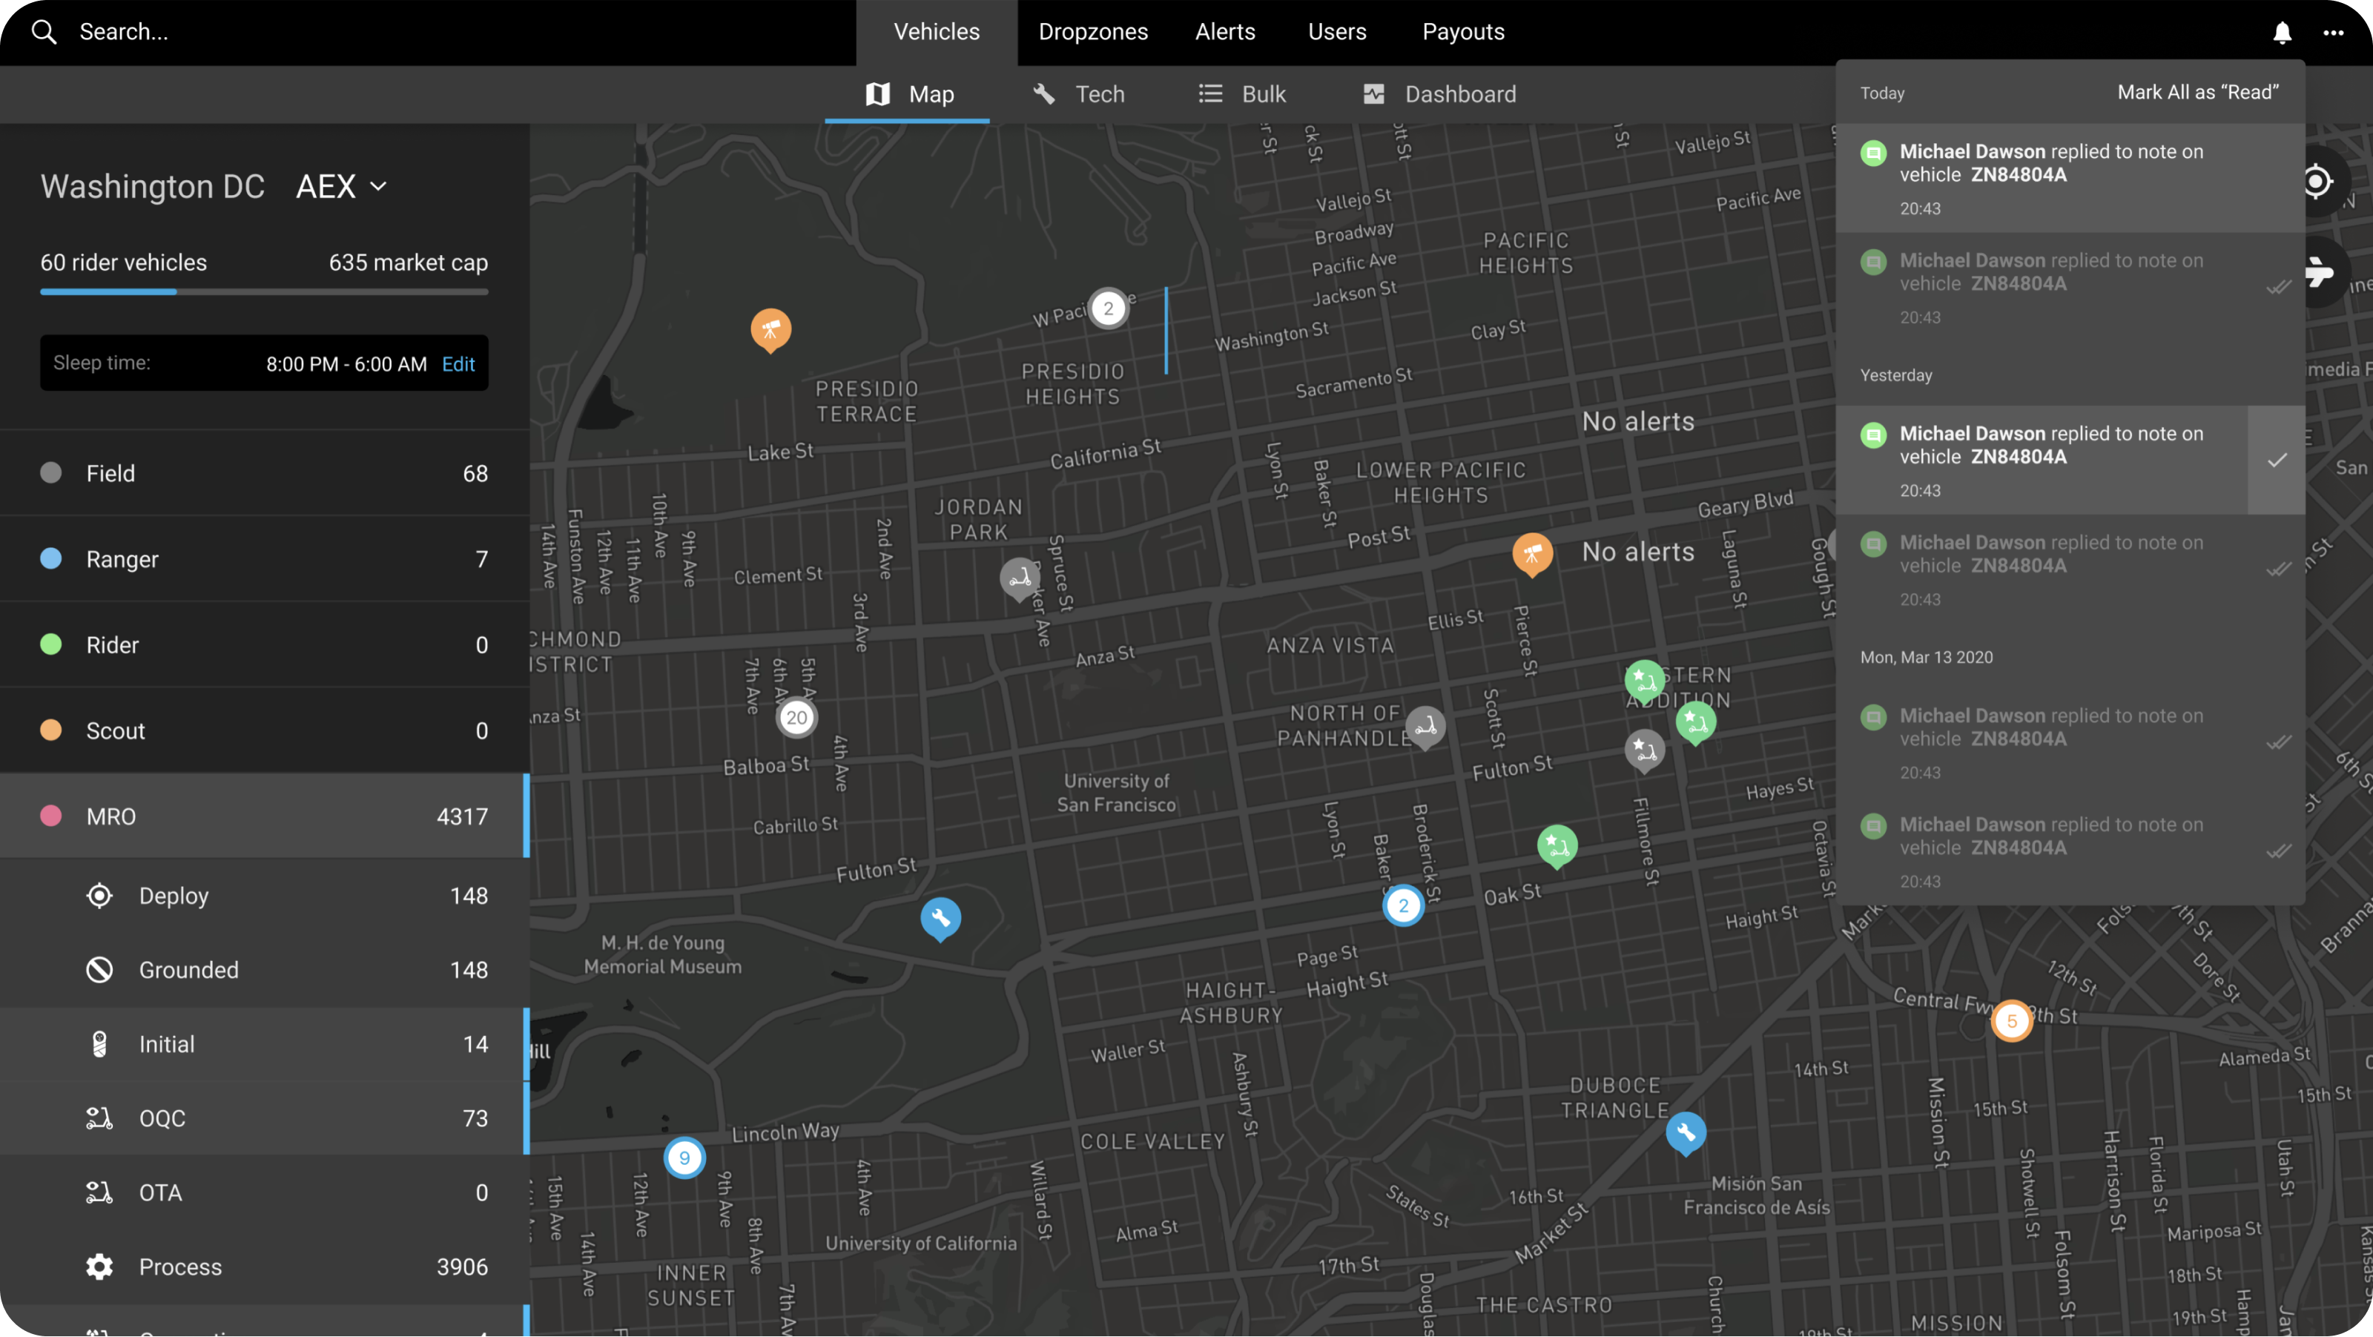Select the gray scooter marker near Jordan Park

pos(1020,580)
